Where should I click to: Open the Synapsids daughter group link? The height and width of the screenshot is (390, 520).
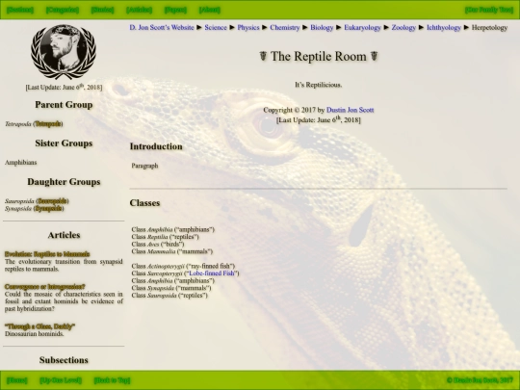click(49, 209)
